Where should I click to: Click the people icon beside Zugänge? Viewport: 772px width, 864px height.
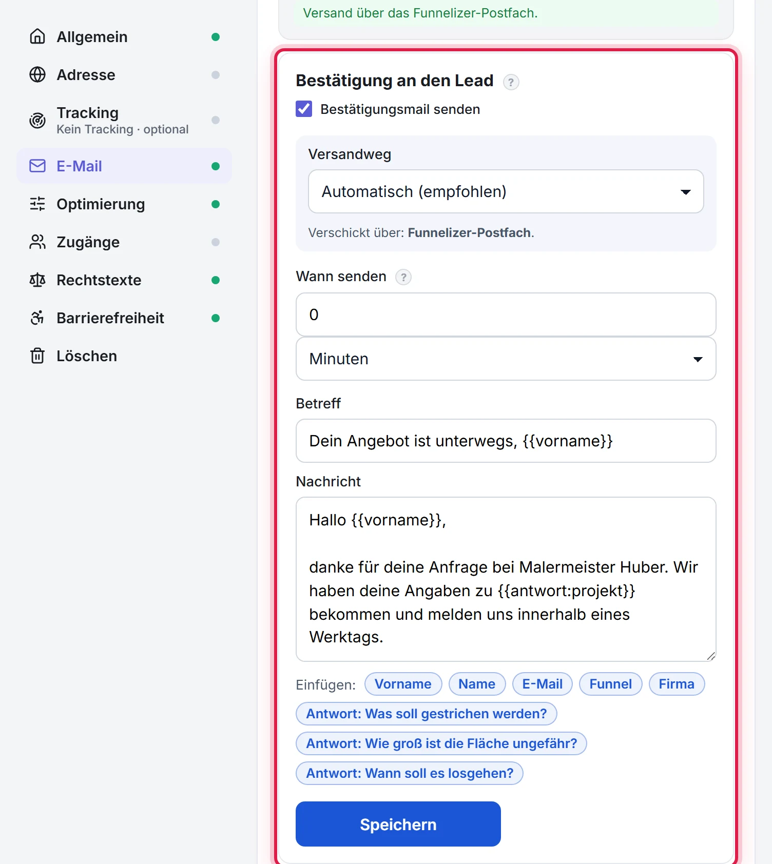click(x=37, y=242)
